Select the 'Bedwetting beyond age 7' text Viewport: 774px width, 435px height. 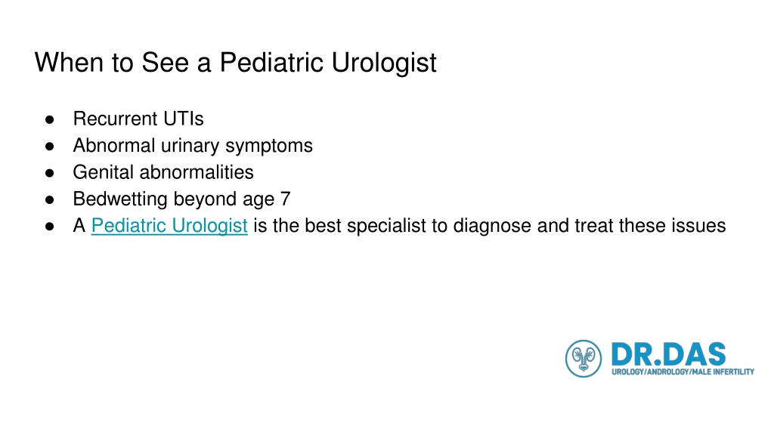tap(181, 199)
